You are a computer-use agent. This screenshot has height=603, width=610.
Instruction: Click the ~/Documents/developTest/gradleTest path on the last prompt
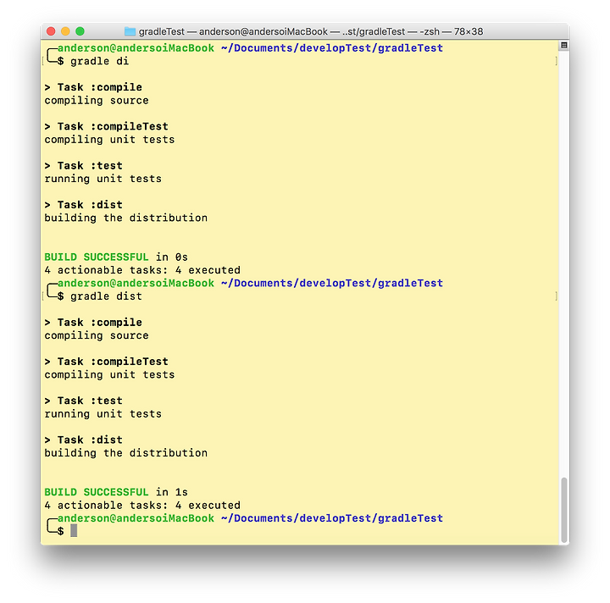pyautogui.click(x=332, y=518)
